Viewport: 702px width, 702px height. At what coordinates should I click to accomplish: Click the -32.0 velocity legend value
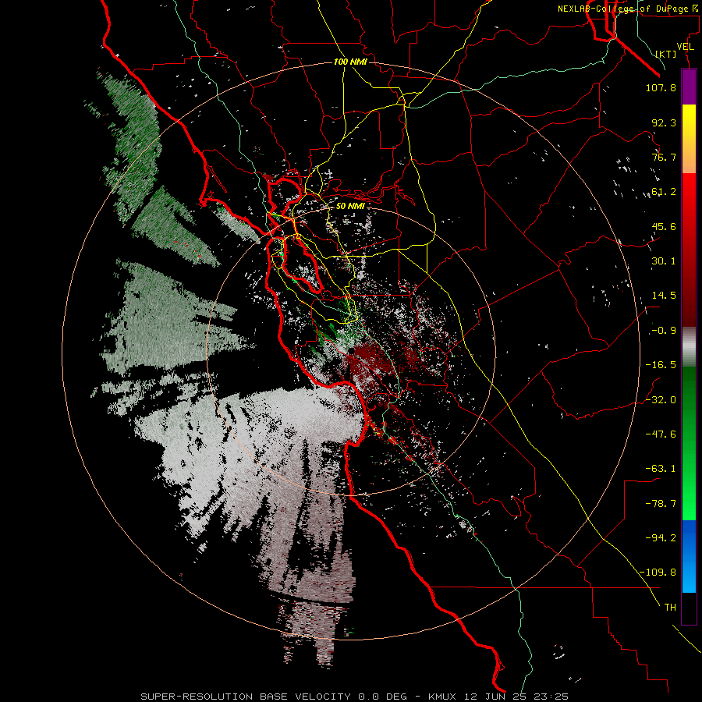[x=661, y=400]
